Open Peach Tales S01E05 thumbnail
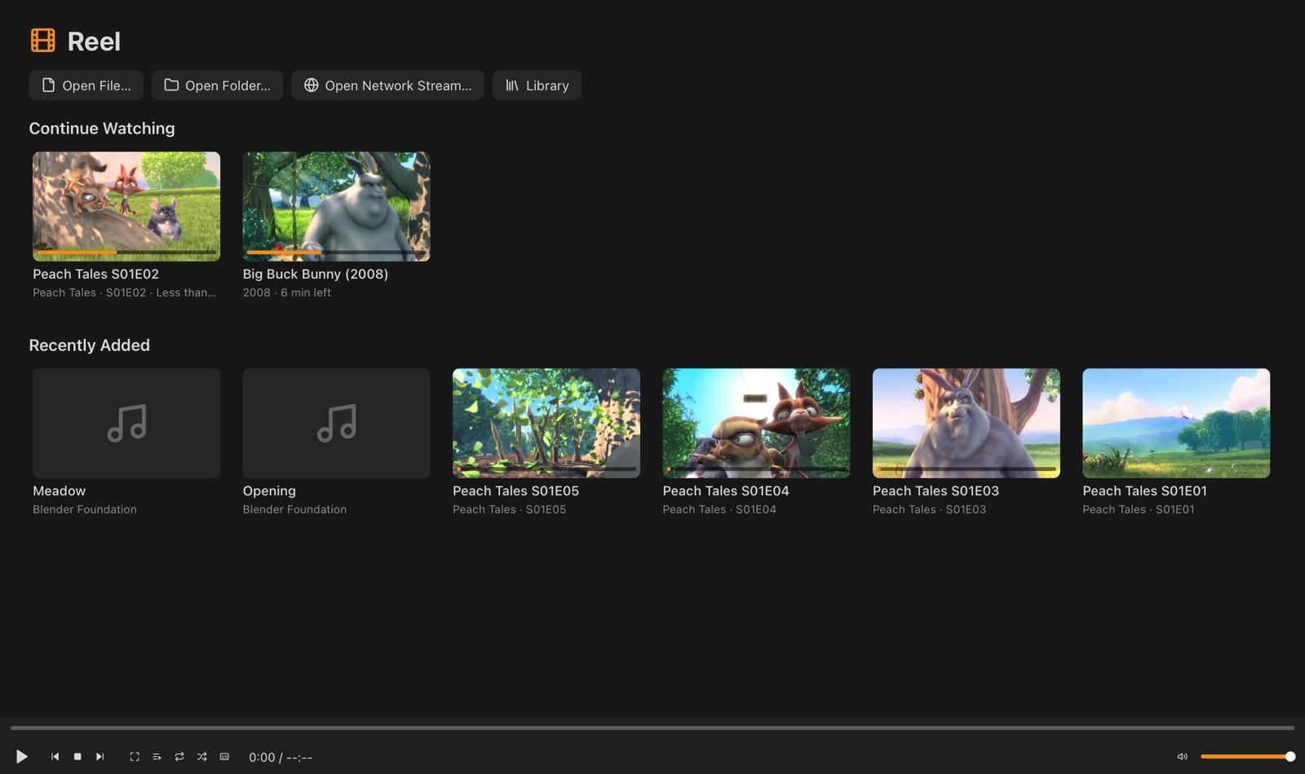Image resolution: width=1305 pixels, height=774 pixels. click(546, 423)
